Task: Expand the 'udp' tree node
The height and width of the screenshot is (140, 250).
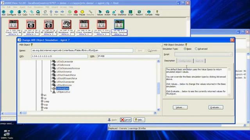Action: point(42,107)
